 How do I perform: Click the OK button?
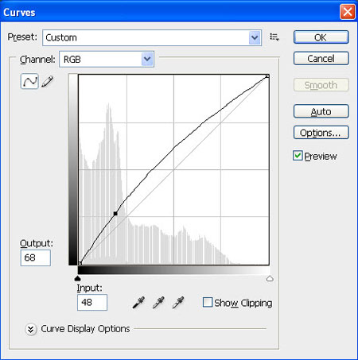321,37
